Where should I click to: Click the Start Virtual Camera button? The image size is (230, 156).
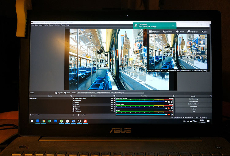[x=193, y=104]
